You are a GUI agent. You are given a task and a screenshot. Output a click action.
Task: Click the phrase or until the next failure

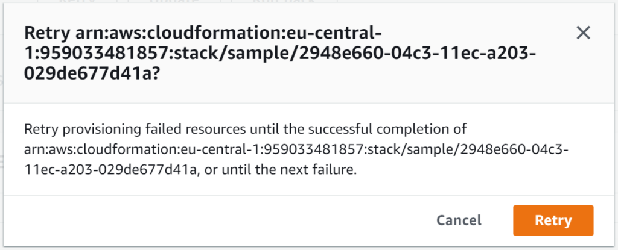279,171
